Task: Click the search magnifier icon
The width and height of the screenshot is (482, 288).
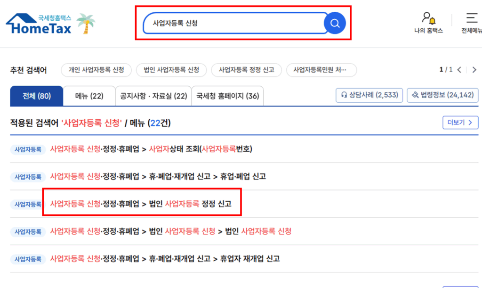Action: (x=335, y=22)
